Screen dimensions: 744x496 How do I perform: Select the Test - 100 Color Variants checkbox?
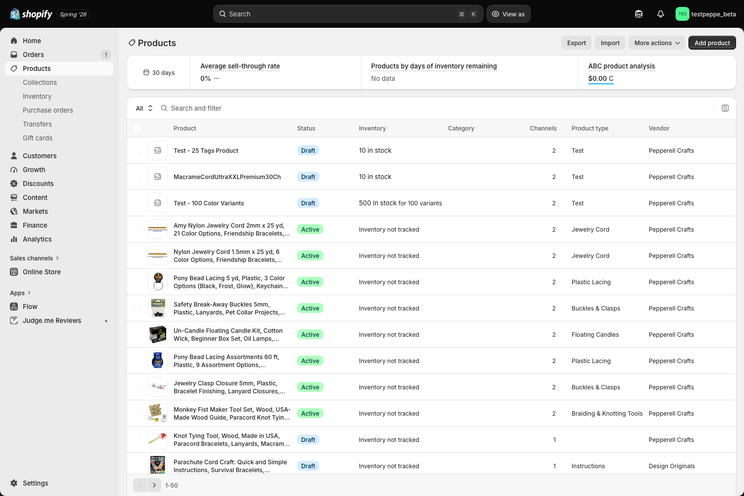(x=137, y=203)
